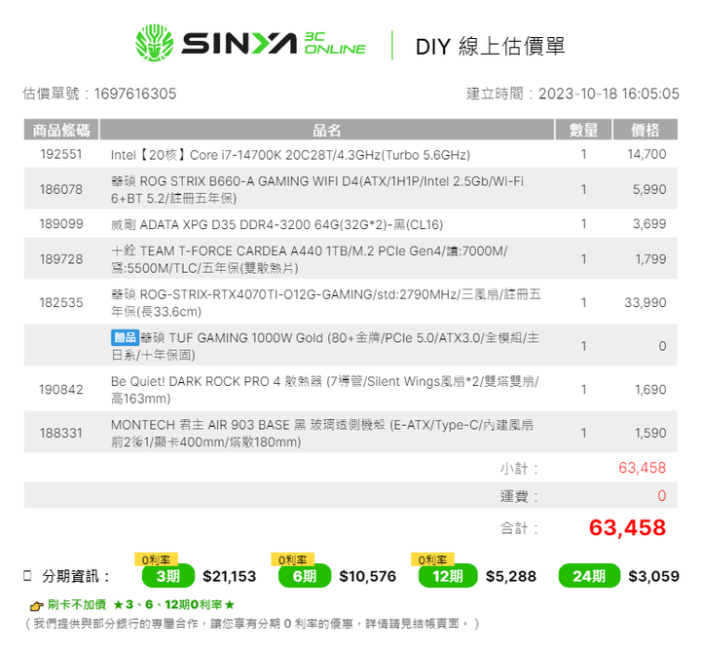Click the bold 合計 total 63,458

coord(627,527)
